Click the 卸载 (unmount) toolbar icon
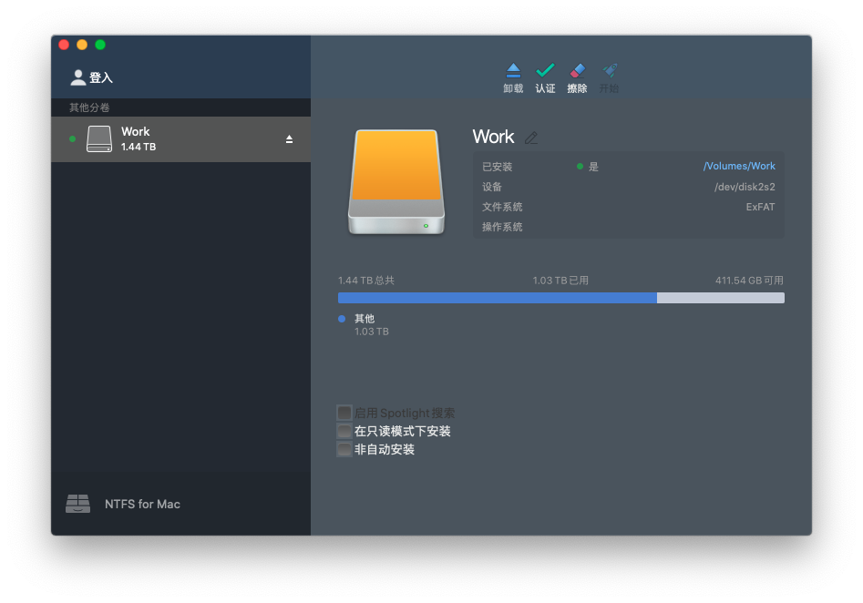Viewport: 863px width, 603px height. (x=513, y=71)
